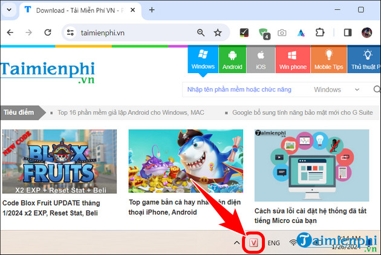Open the Chrome profile avatar
The image size is (381, 255).
pyautogui.click(x=366, y=33)
